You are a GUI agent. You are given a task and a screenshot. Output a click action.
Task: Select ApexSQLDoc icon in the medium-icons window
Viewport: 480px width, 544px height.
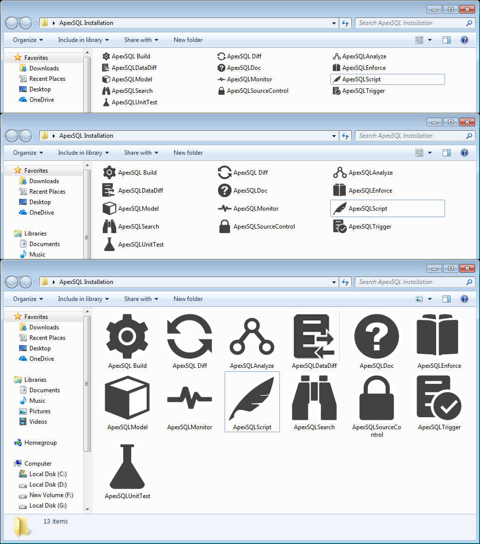225,191
